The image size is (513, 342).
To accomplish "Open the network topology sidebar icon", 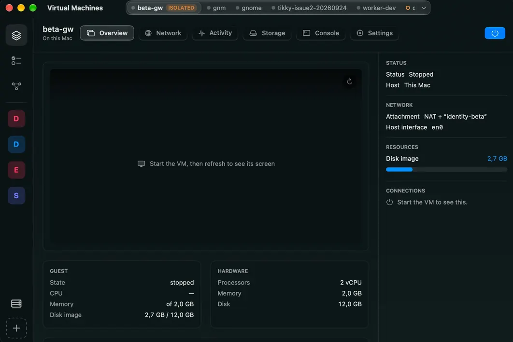I will tap(16, 86).
